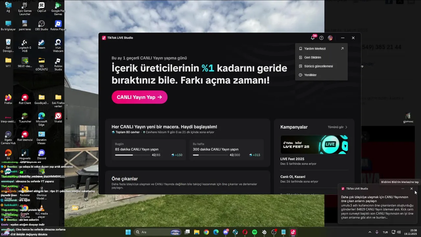Image resolution: width=421 pixels, height=237 pixels.
Task: Open Yenilikler from the help menu
Action: (321, 75)
